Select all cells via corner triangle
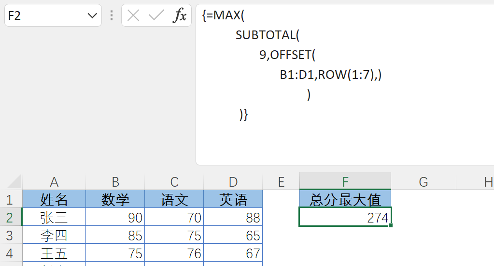This screenshot has height=266, width=494. click(14, 181)
